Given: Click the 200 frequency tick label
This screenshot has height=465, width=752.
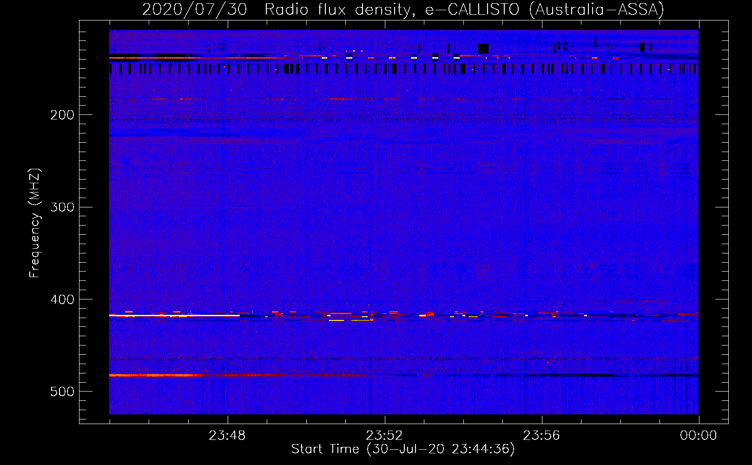Looking at the screenshot, I should point(62,115).
